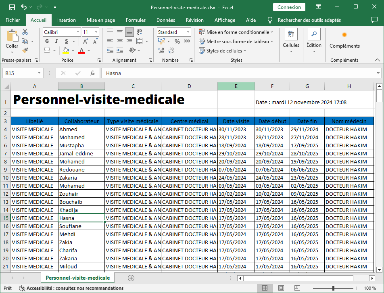
Task: Expand the formula bar chevron
Action: point(378,73)
